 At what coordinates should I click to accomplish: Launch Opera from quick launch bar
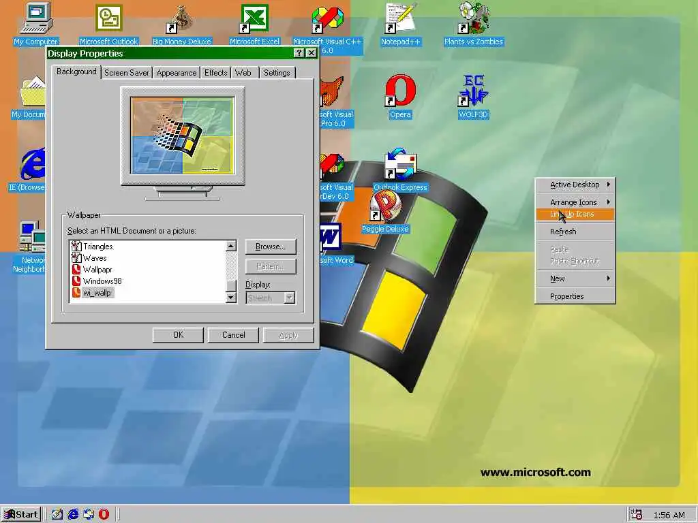tap(104, 515)
